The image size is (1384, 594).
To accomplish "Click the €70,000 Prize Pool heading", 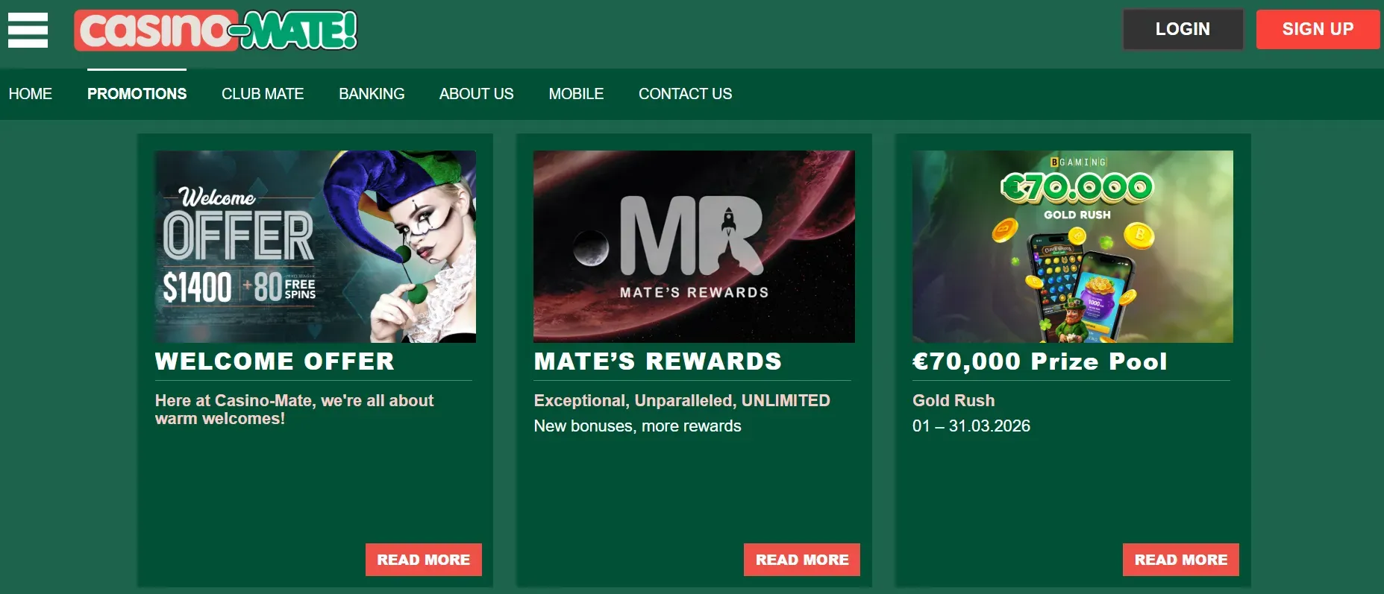I will tap(1039, 361).
